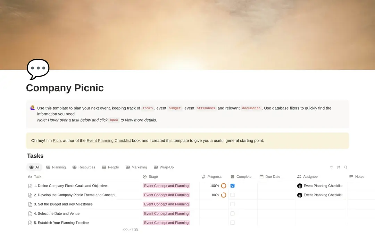Click the 'Open' code tag in note
The image size is (375, 234).
click(x=114, y=120)
